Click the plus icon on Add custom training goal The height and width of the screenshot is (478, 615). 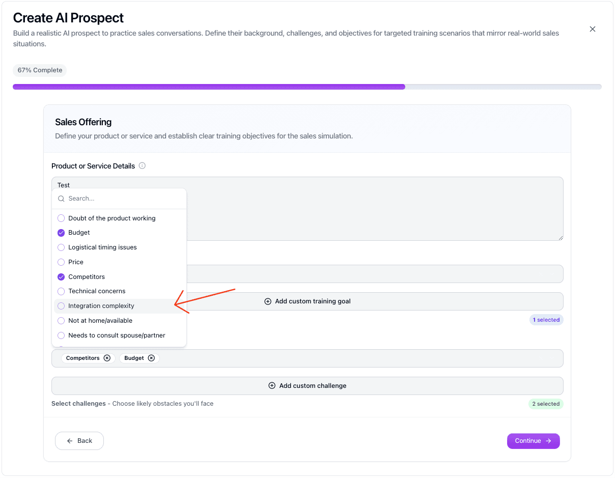pyautogui.click(x=268, y=301)
